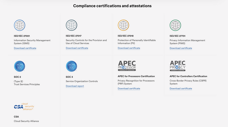Click the ISO/IEC 27701 green globe icon
This screenshot has height=127, width=228.
point(175,25)
